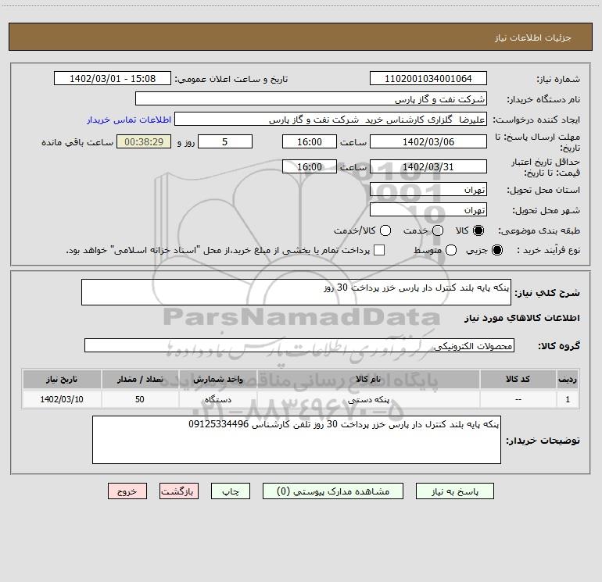Click the خروج exit button
602x582 pixels.
tap(127, 491)
